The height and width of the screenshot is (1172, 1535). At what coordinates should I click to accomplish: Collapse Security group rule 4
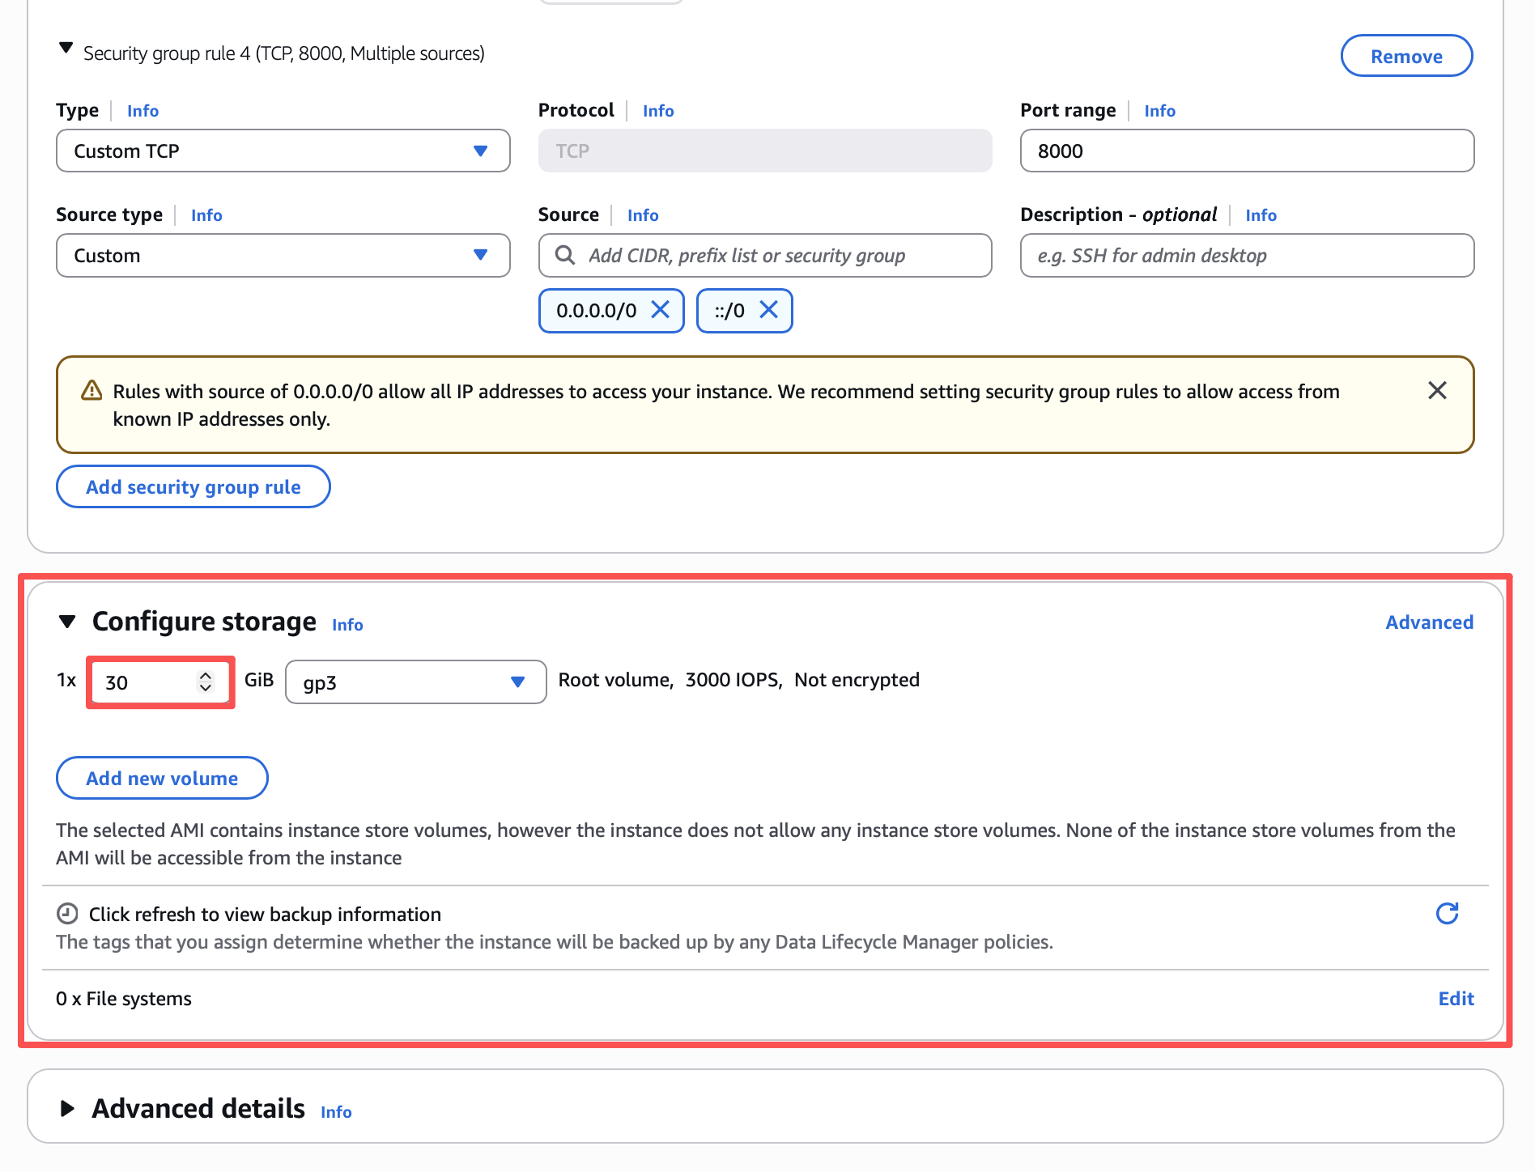coord(66,49)
